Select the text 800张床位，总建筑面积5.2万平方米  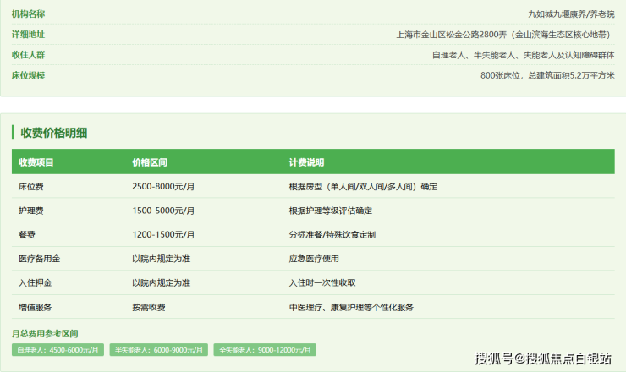[547, 75]
